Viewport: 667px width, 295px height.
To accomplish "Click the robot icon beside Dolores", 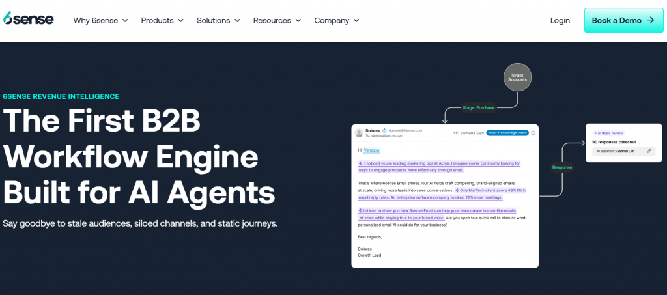I will (384, 130).
